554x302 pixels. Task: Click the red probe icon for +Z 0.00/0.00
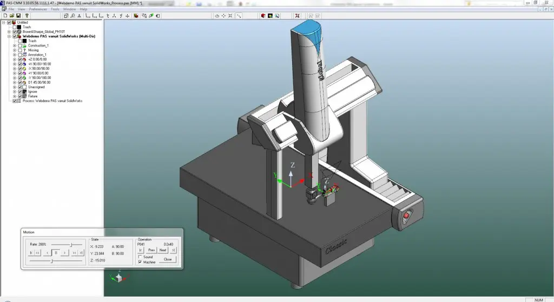click(x=24, y=59)
